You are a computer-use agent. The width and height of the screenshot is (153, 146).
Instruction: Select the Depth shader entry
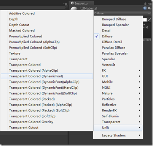click(47, 19)
